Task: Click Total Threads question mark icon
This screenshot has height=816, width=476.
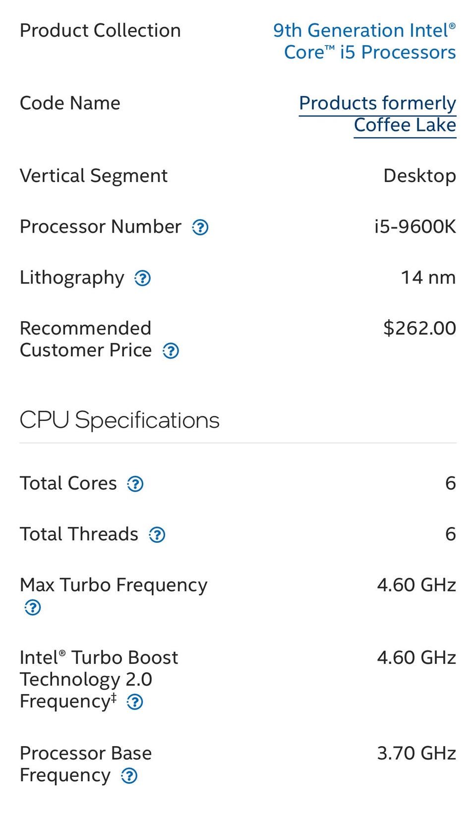Action: [x=157, y=535]
